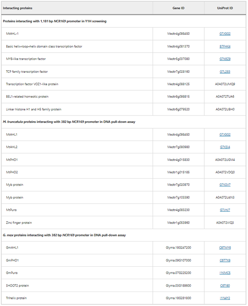The image size is (248, 306).
Task: Follow the G7KSV7 Myb protein link
Action: coord(225,184)
